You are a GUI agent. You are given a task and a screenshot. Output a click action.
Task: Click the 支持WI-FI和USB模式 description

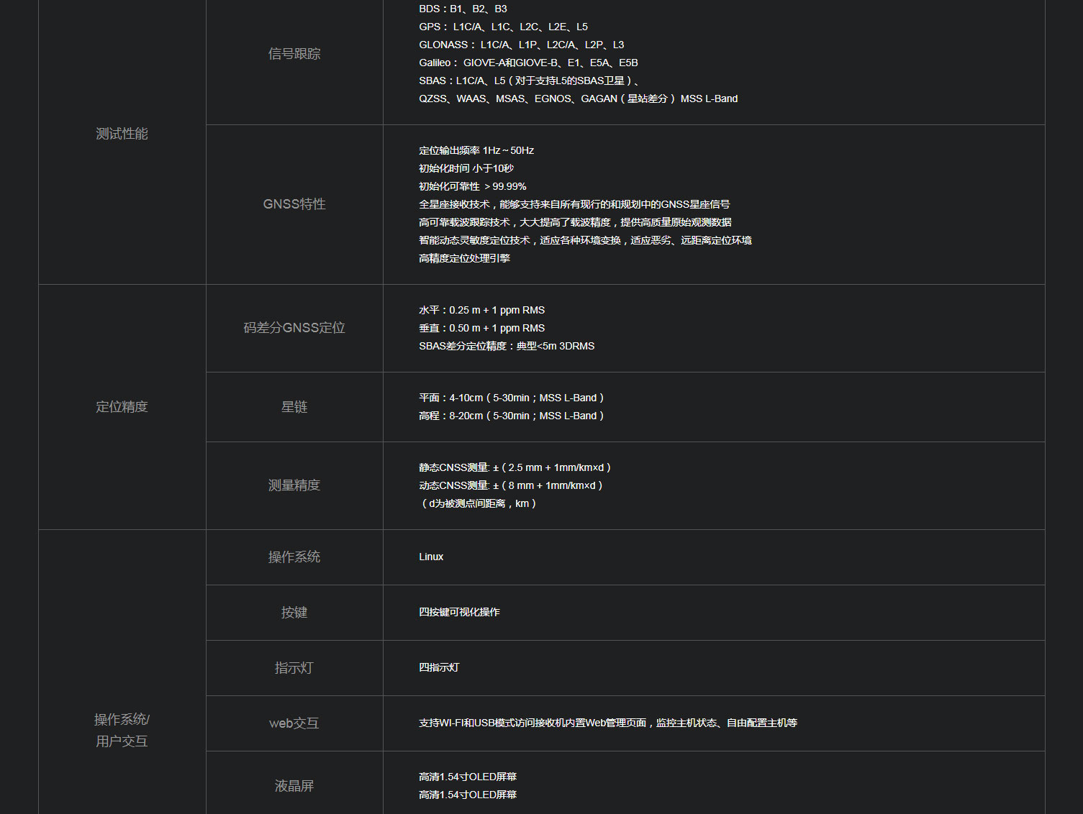coord(608,723)
